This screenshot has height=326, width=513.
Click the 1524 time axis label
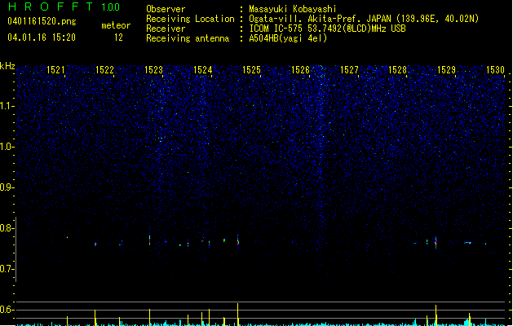(203, 70)
